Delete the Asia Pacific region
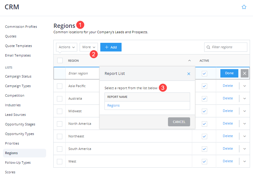This screenshot has width=253, height=176. coord(228,86)
